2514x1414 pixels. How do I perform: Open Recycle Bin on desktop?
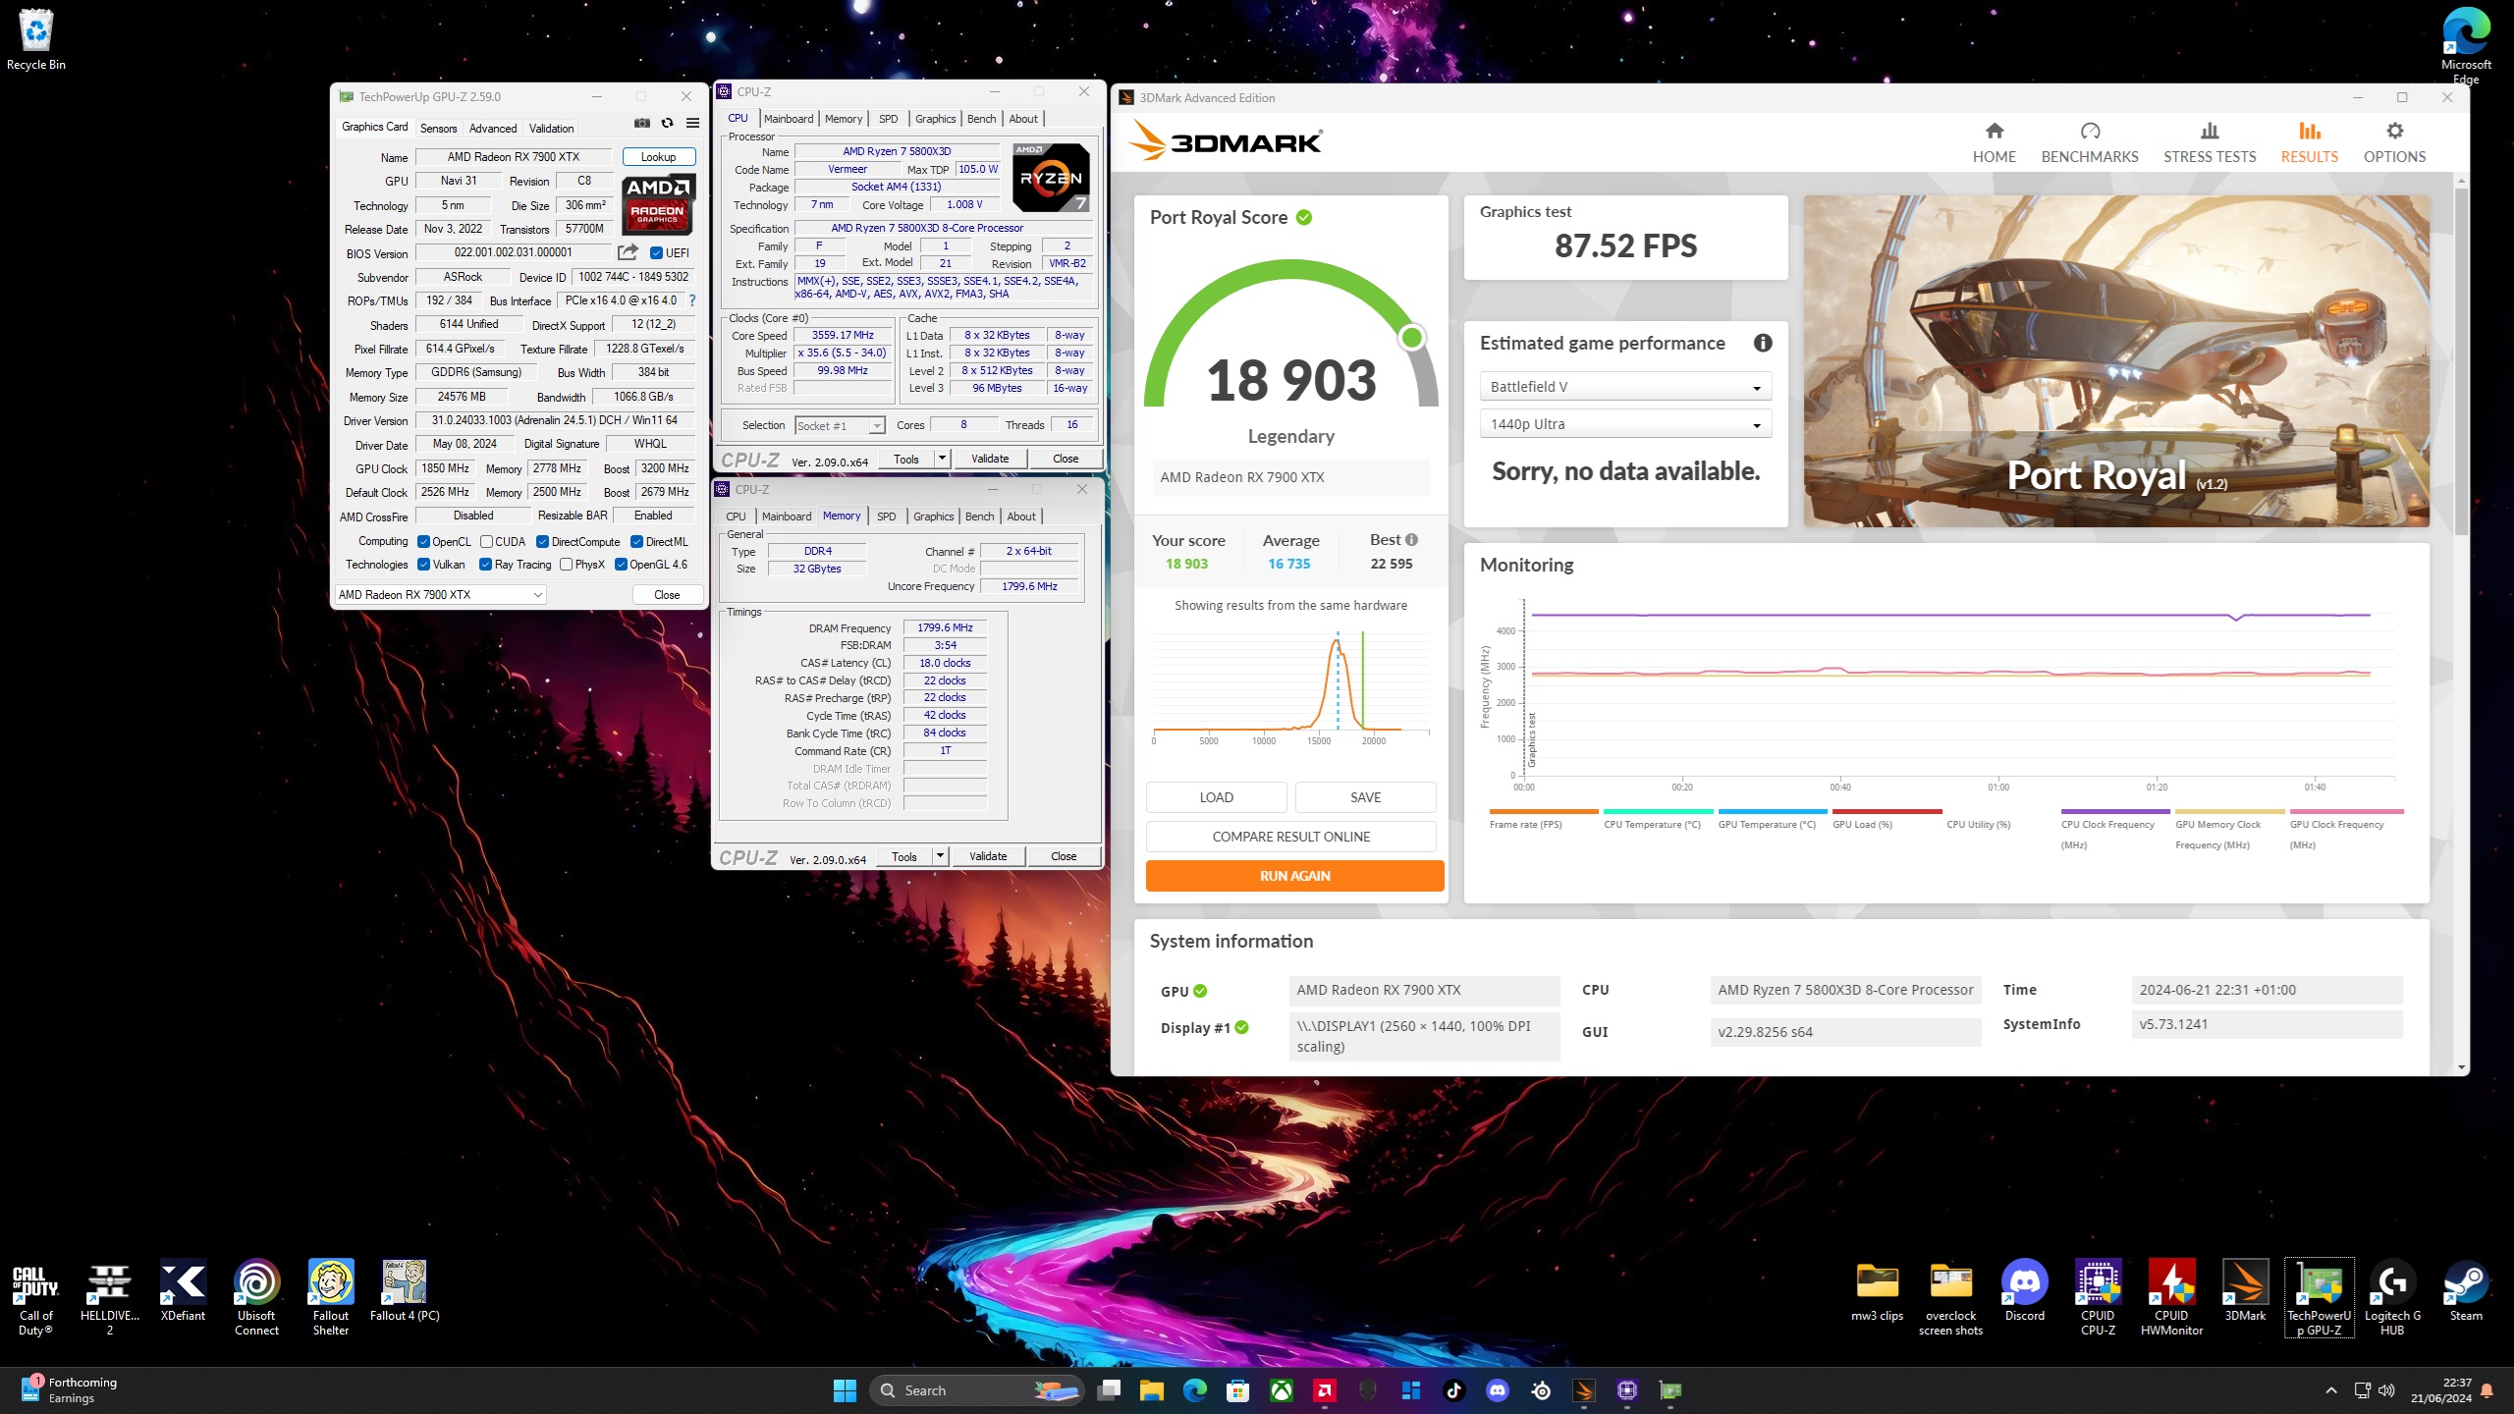click(x=36, y=40)
